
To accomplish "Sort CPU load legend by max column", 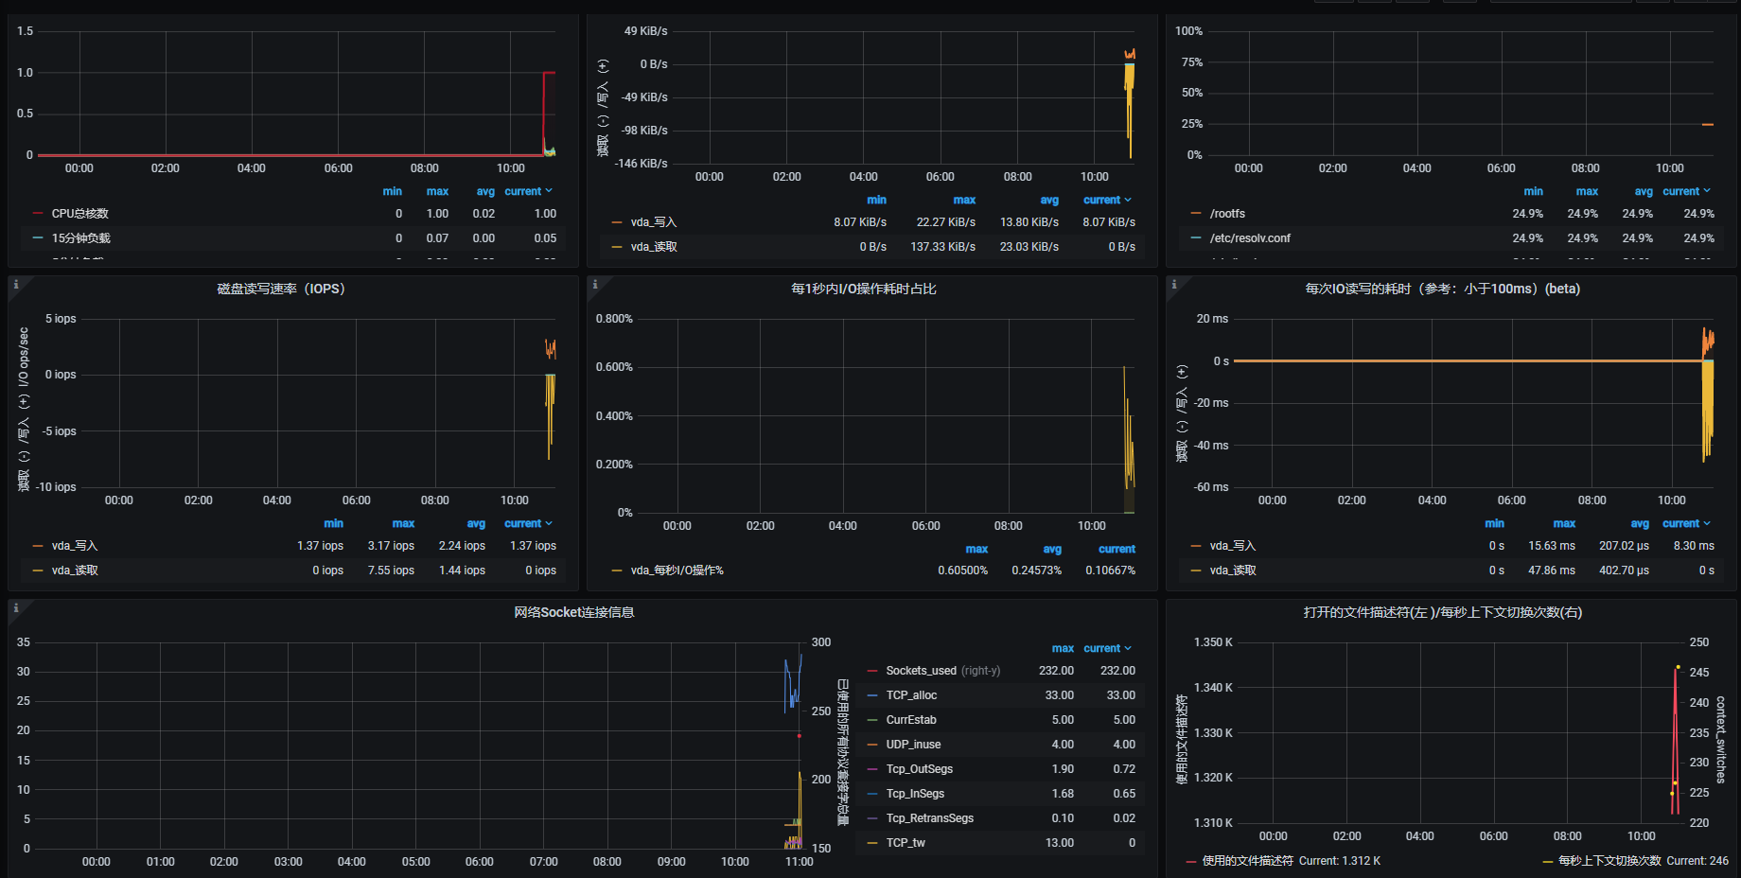I will 437,191.
